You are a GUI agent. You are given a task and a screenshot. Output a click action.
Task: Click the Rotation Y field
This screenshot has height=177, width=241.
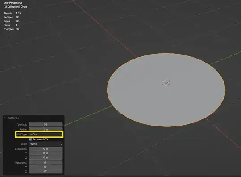[x=46, y=167]
